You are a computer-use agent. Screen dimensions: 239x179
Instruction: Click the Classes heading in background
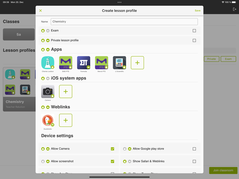pyautogui.click(x=11, y=21)
